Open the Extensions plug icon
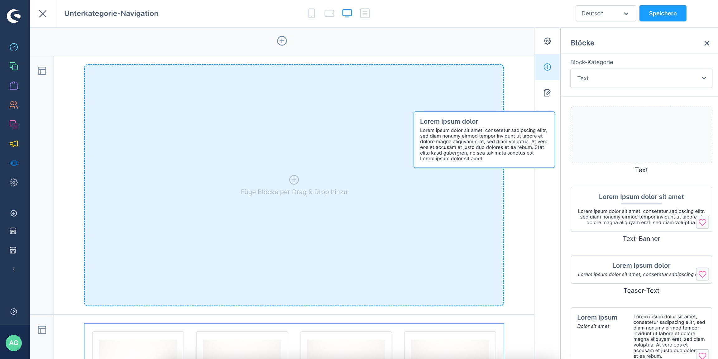 tap(14, 163)
